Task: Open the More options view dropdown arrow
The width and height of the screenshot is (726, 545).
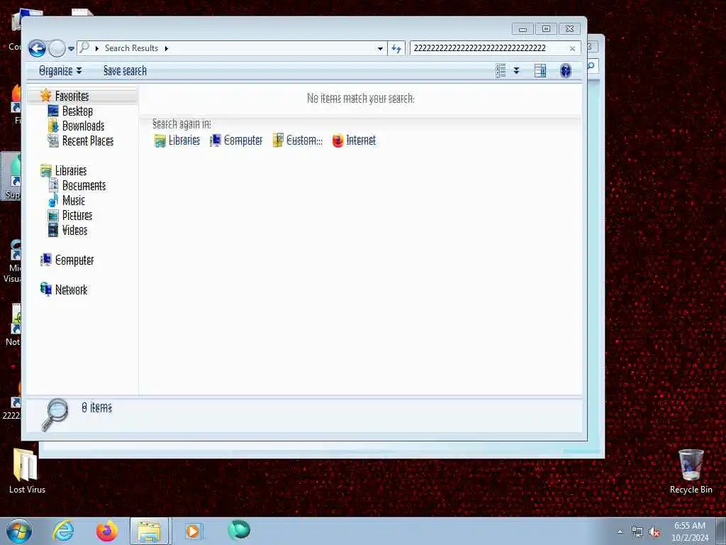Action: 516,70
